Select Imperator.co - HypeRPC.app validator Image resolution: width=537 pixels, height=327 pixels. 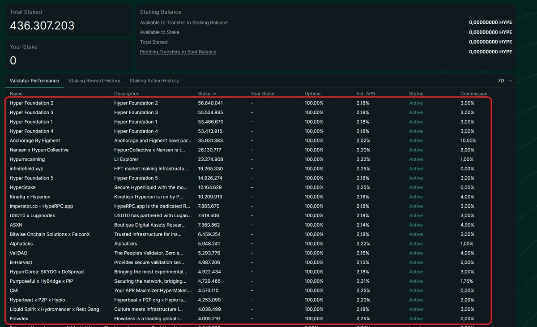(x=41, y=207)
